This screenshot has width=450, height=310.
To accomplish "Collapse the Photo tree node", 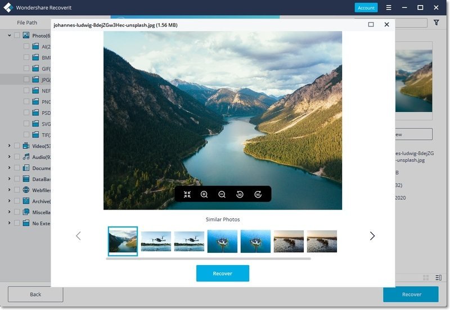I will (9, 35).
